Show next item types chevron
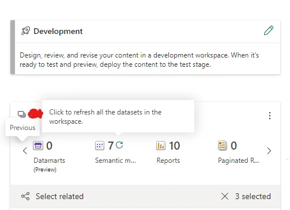 click(x=269, y=151)
